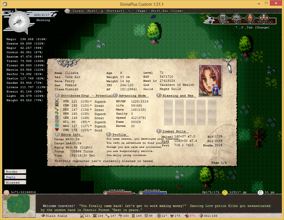284x220 pixels.
Task: Click the clock compass dial
Action: 19,22
